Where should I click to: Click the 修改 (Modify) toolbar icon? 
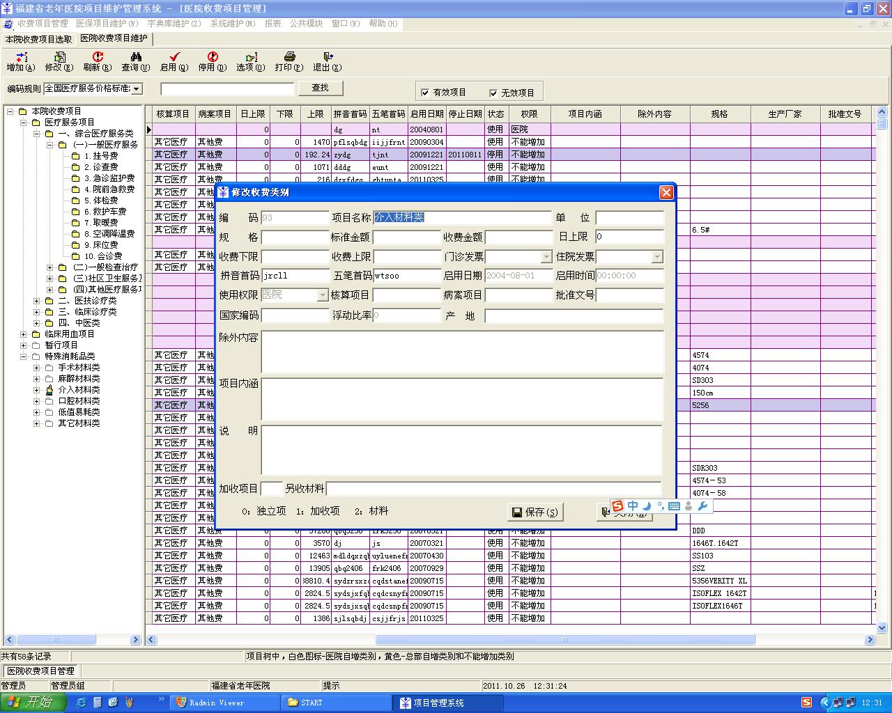click(x=59, y=58)
